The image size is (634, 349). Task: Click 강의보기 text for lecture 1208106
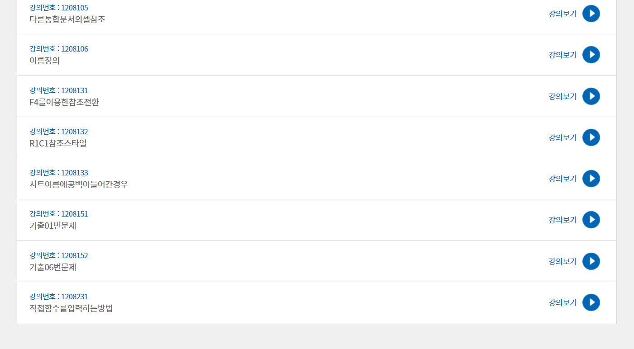562,55
